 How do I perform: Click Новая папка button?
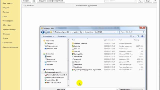coord(62,36)
